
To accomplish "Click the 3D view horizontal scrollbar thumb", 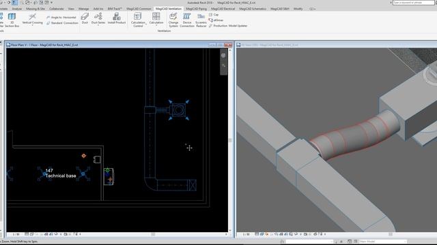I will (x=391, y=234).
